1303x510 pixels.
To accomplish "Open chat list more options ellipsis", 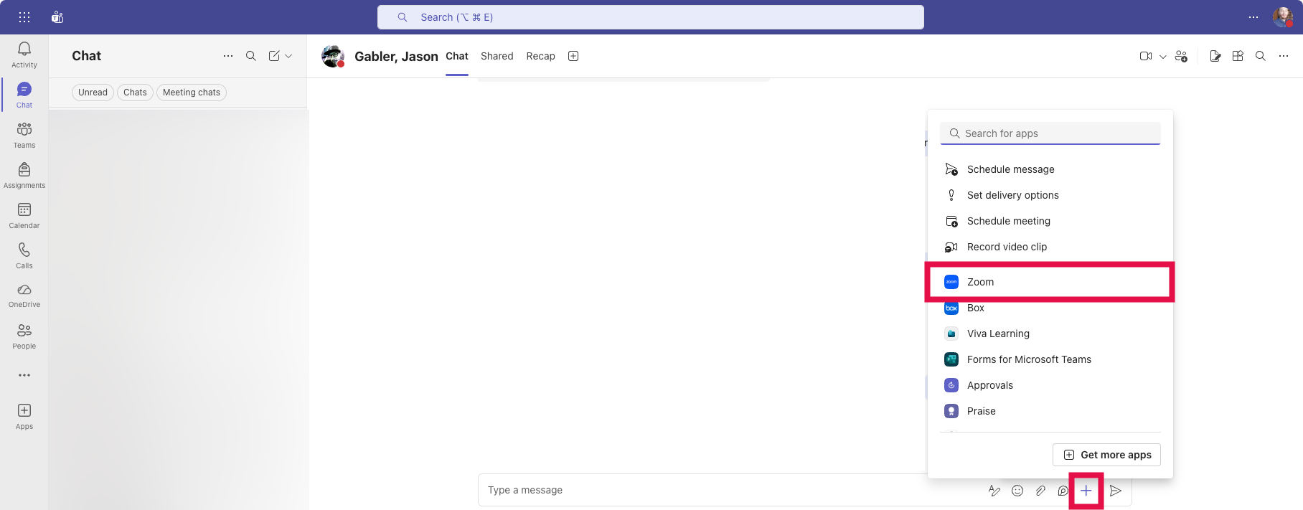I will [228, 56].
